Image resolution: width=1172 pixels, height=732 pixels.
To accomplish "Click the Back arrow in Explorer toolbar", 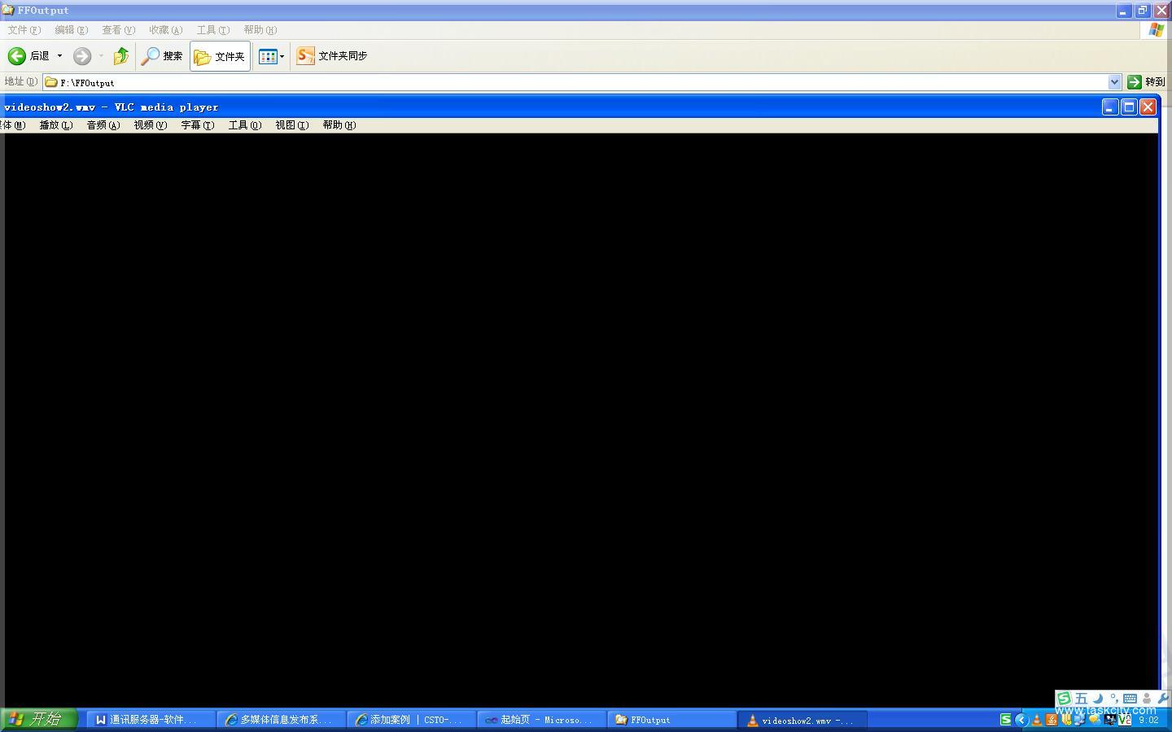I will 17,55.
